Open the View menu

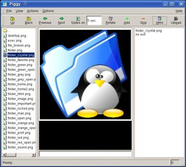[x=19, y=11]
